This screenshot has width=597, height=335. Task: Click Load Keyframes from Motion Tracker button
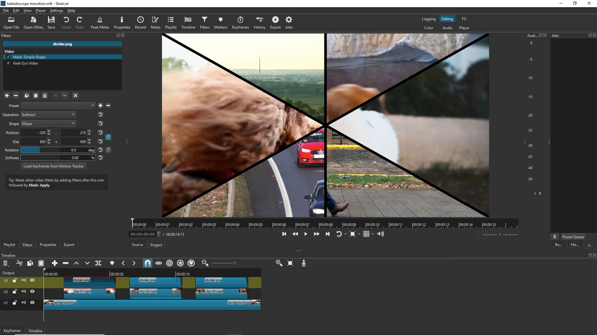click(53, 166)
